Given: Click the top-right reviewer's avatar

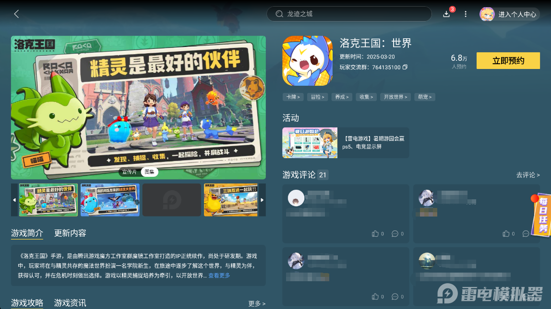Looking at the screenshot, I should point(427,198).
